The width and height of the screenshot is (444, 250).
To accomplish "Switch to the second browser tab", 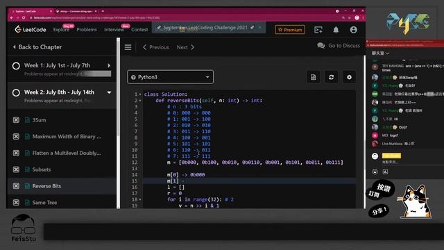I will click(x=76, y=11).
